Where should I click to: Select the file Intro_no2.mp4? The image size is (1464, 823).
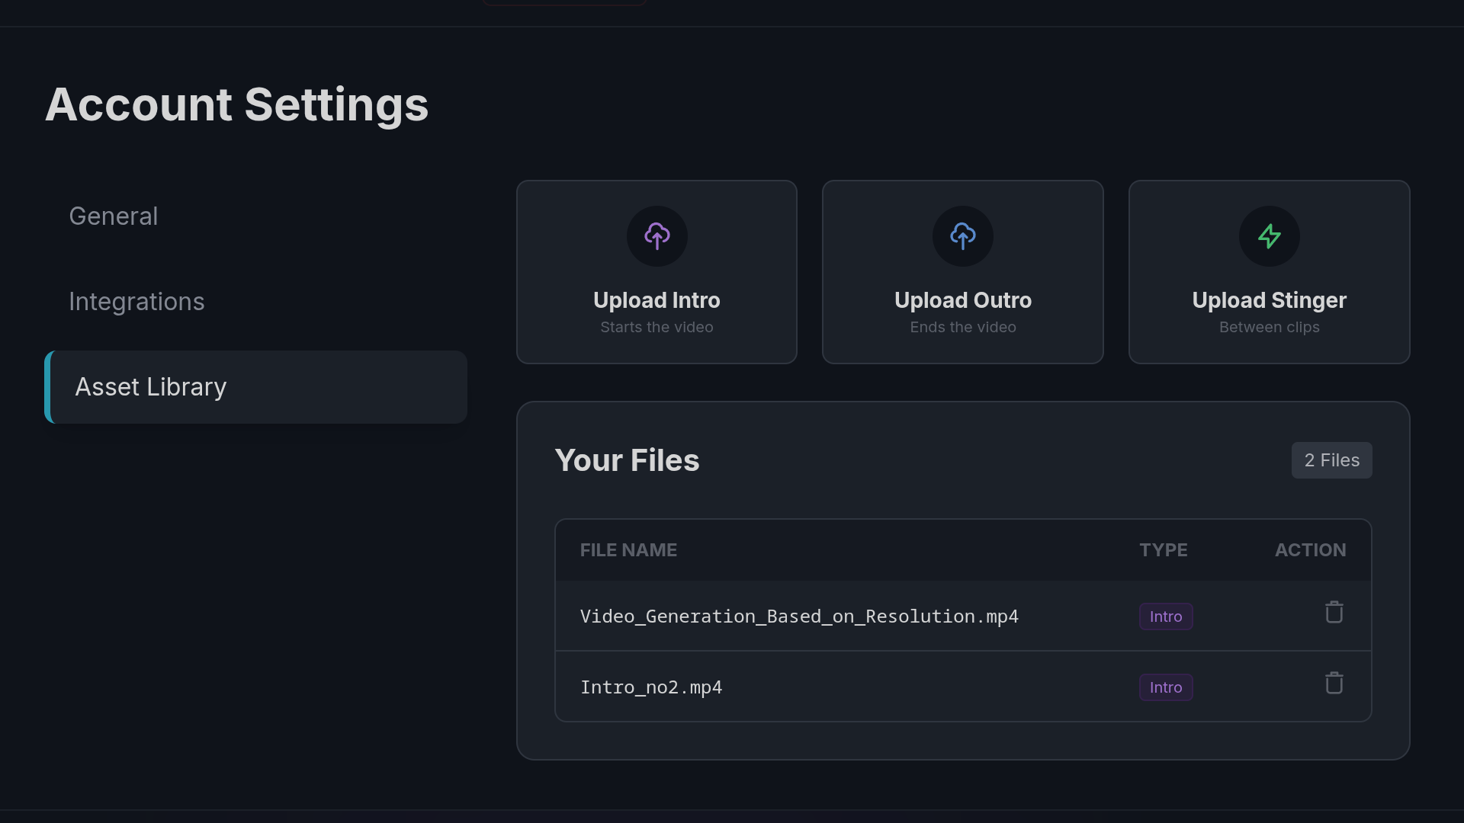(x=651, y=687)
